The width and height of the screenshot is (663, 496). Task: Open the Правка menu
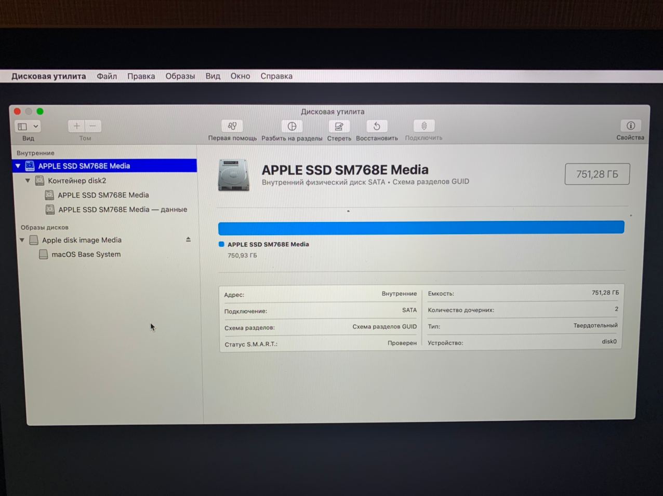(141, 76)
